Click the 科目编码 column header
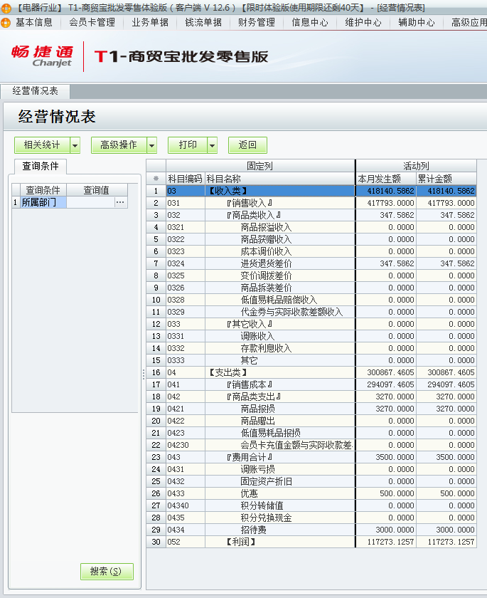This screenshot has width=487, height=598. 185,179
